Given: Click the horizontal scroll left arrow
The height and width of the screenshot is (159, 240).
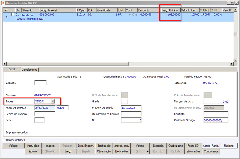Looking at the screenshot, I should coord(5,64).
